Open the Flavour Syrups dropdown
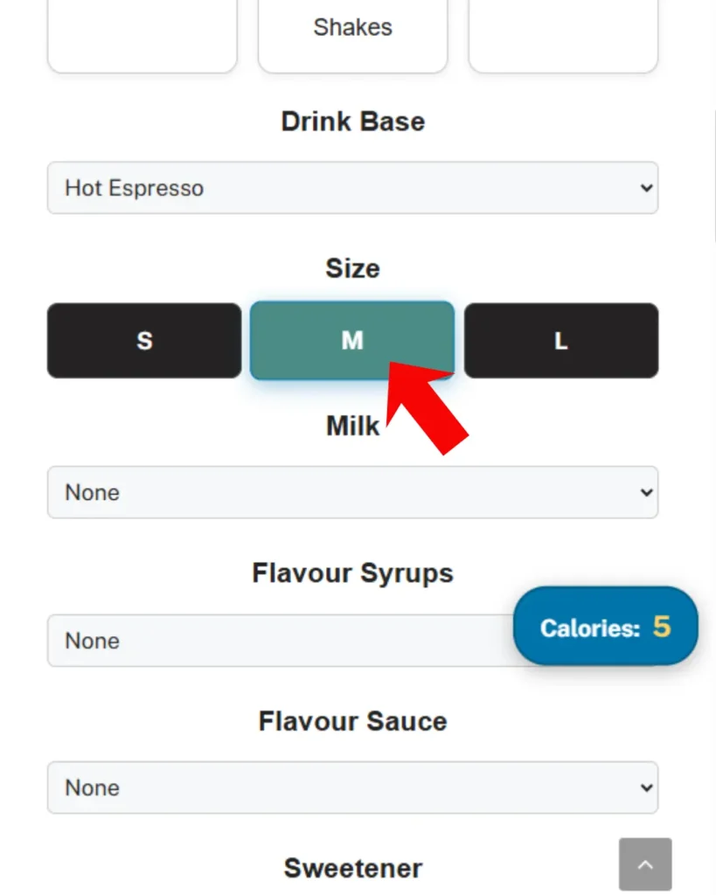This screenshot has height=895, width=716. tap(280, 641)
